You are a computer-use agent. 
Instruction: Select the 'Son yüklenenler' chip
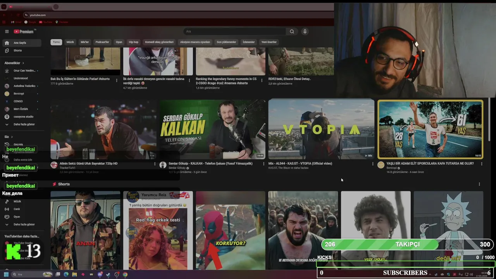(x=226, y=42)
